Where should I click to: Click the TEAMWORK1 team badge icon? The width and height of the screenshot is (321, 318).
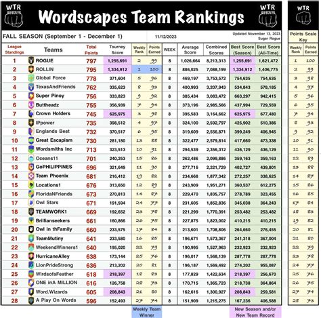pyautogui.click(x=31, y=212)
